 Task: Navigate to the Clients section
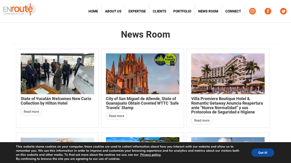[x=159, y=11]
